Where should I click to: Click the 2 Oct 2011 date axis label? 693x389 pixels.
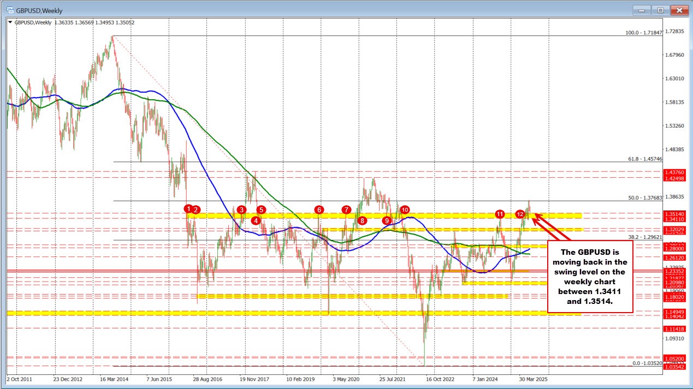click(20, 379)
